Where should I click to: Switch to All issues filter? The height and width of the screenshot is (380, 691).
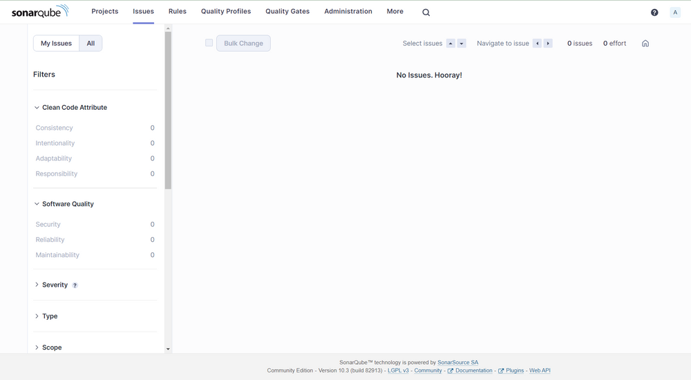click(91, 44)
